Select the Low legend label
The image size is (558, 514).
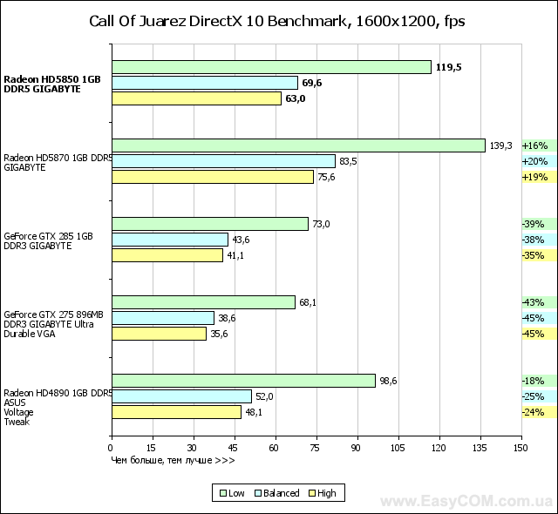pos(236,493)
